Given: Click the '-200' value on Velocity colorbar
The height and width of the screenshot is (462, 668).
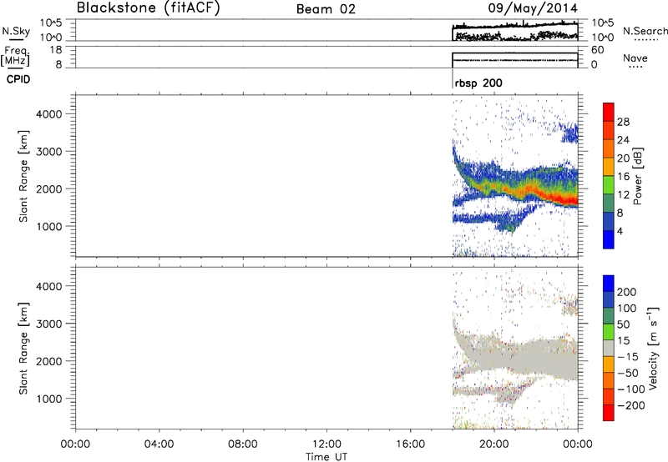Looking at the screenshot, I should point(631,405).
